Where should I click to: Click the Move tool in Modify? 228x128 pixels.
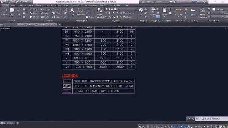click(34, 9)
